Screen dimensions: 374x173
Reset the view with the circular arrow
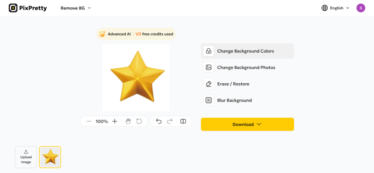coord(139,122)
